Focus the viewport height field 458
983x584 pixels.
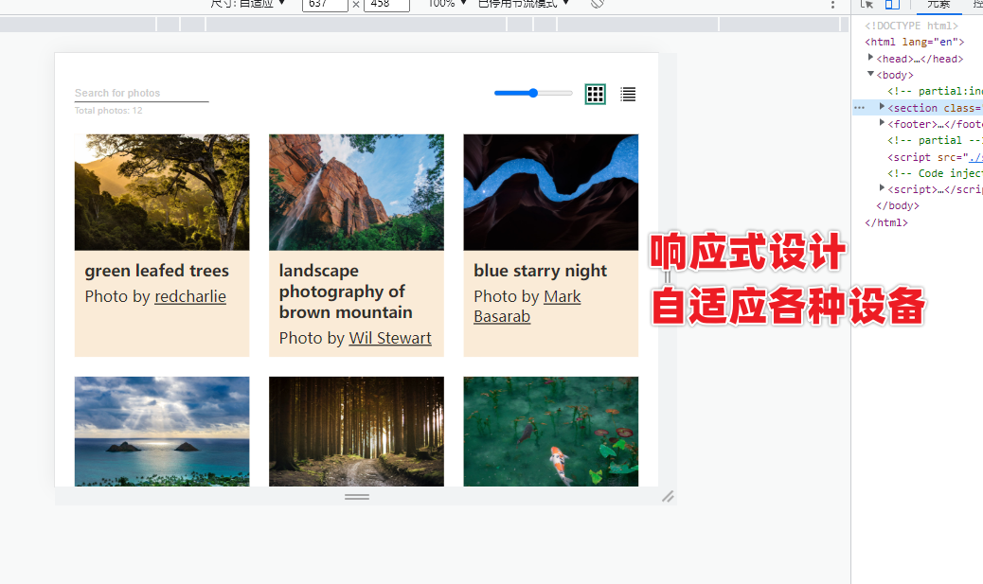[386, 5]
